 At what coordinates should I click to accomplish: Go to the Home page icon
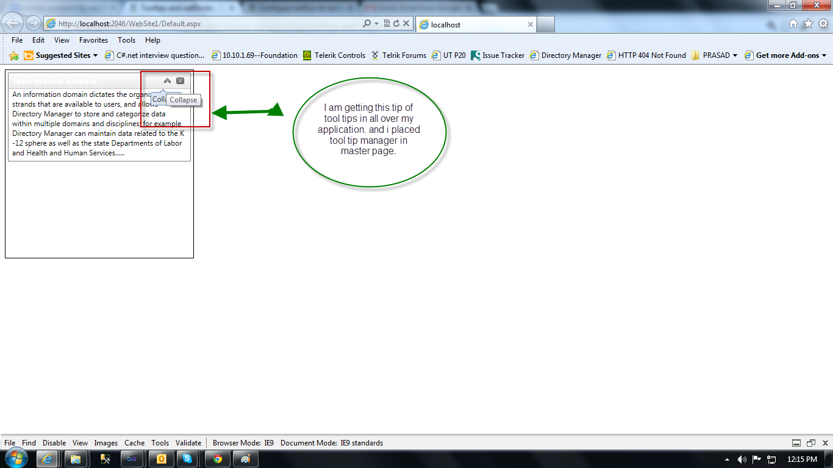(x=793, y=24)
